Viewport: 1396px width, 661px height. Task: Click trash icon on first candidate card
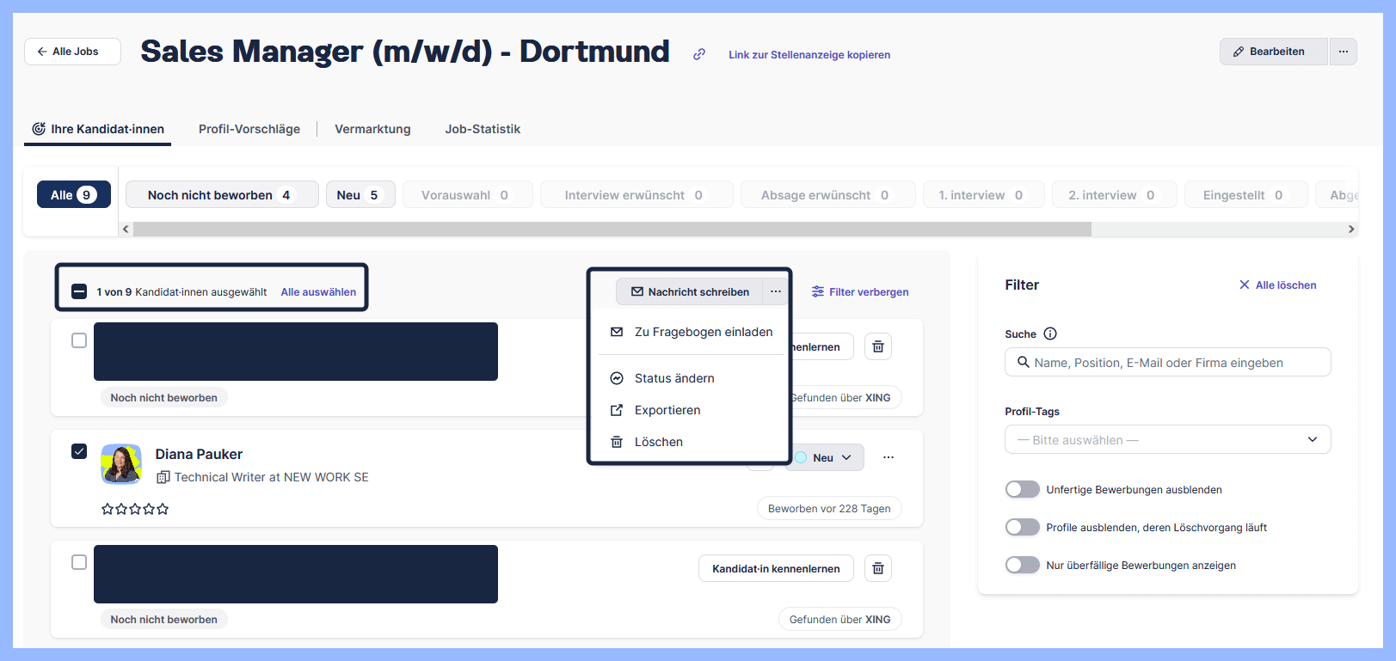877,346
